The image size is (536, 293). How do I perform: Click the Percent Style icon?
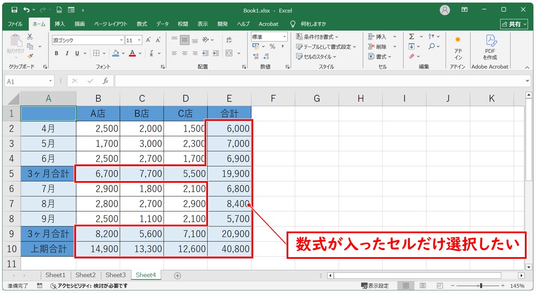point(272,47)
